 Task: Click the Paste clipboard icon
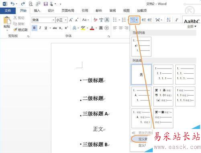click(7, 20)
